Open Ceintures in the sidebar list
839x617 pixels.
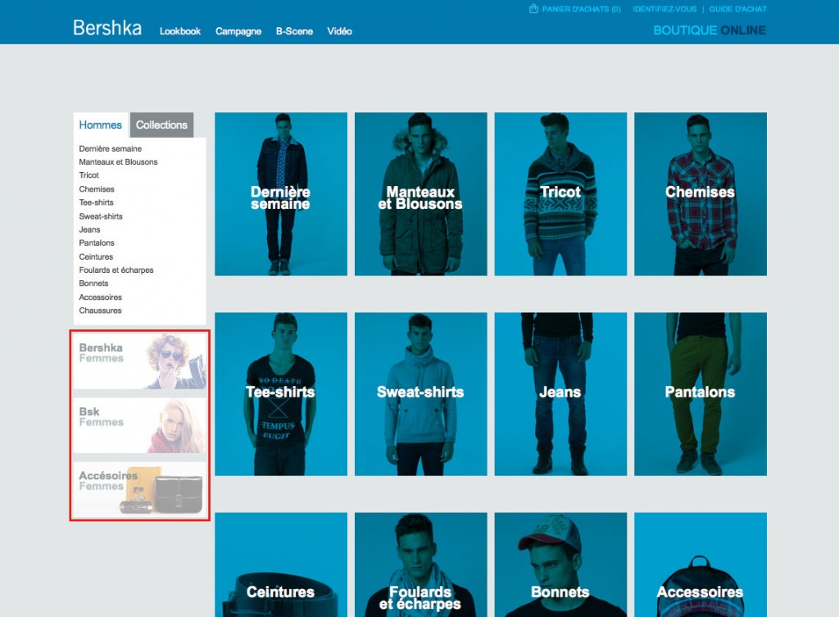click(97, 256)
